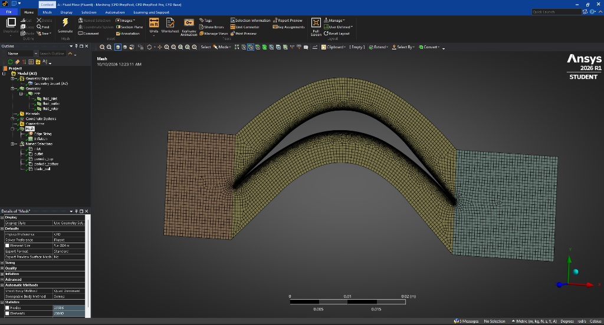This screenshot has width=604, height=325.
Task: Switch to the Mesh ribbon tab
Action: point(47,12)
